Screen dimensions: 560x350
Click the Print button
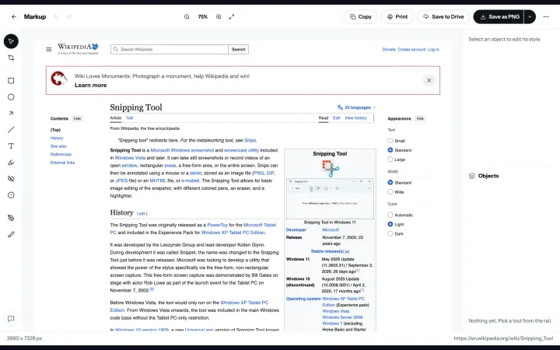(x=397, y=17)
